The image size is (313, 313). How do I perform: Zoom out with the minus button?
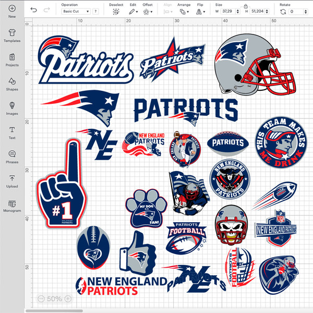coord(41,298)
